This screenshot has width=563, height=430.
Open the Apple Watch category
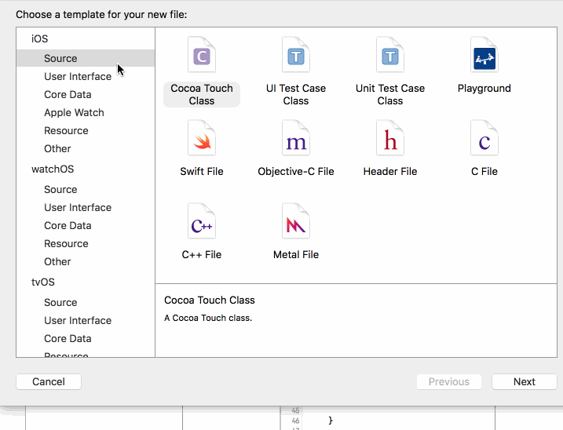74,113
